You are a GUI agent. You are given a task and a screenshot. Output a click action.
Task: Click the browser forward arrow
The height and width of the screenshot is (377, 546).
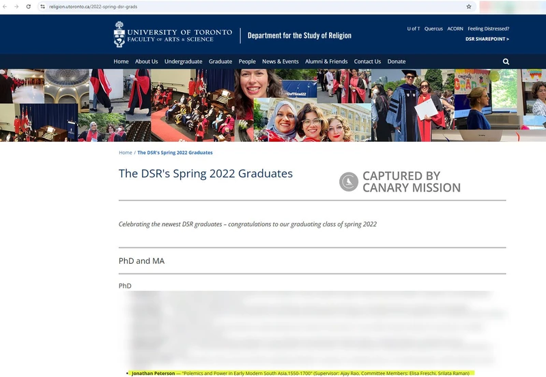click(16, 6)
